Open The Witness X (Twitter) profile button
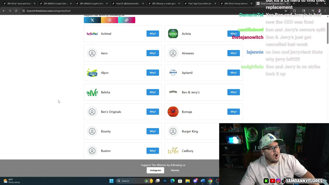Image resolution: width=329 pixels, height=185 pixels. click(92, 20)
